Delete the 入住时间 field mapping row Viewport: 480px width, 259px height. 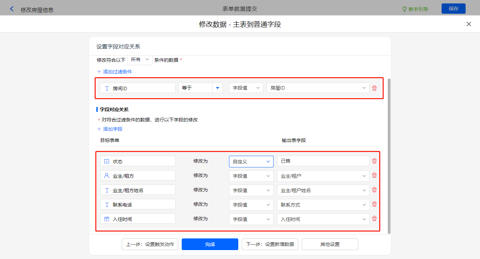click(374, 219)
